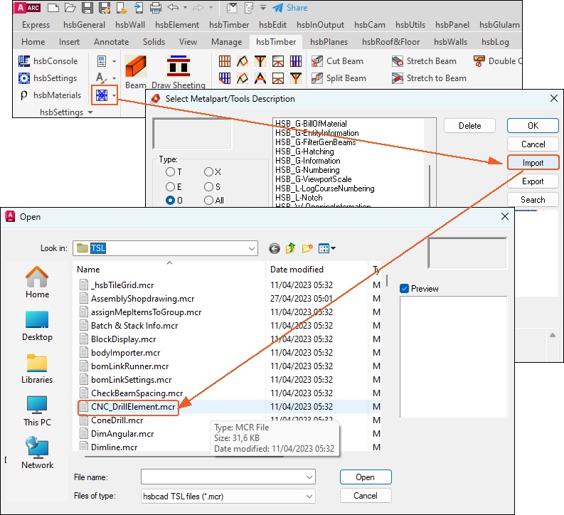Select bodyImporter.mcr file in list

(125, 353)
